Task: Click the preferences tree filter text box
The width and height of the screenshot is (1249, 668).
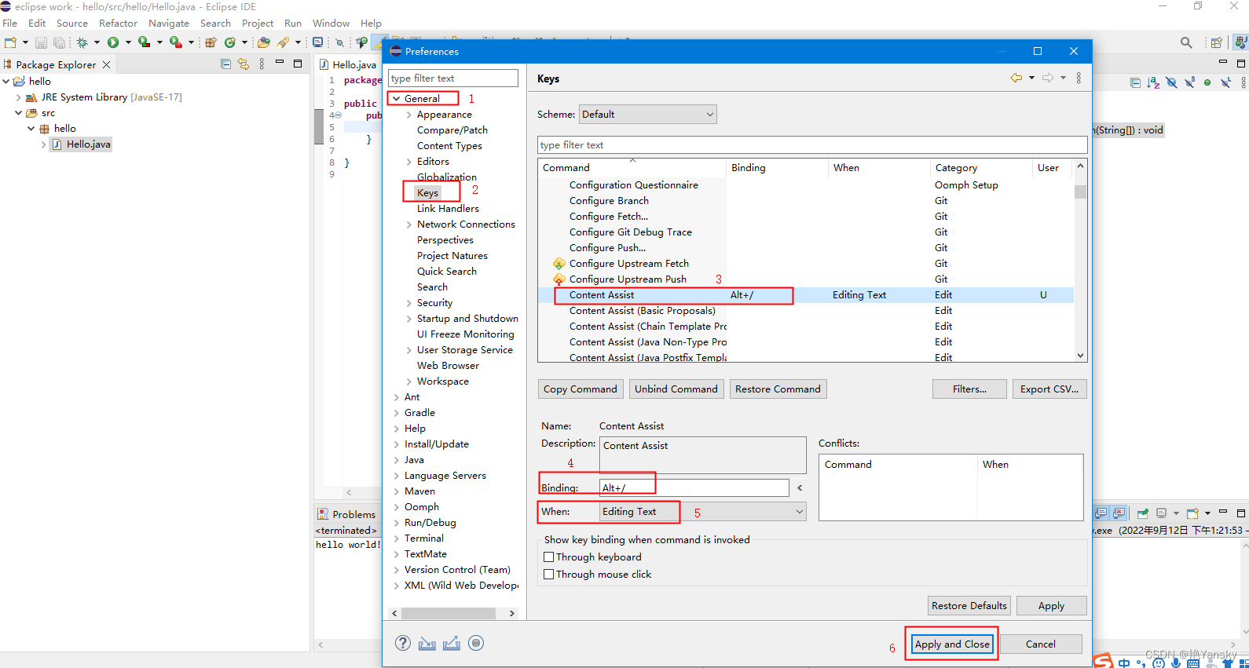Action: click(453, 78)
